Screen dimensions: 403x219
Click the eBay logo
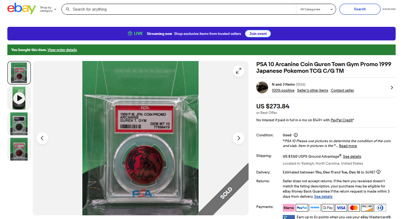click(21, 9)
